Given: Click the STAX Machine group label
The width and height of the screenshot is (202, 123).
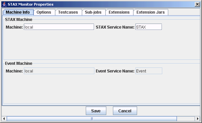Looking at the screenshot, I should tap(19, 20).
